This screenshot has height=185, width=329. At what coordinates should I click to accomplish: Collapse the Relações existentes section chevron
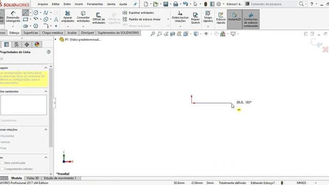46,91
